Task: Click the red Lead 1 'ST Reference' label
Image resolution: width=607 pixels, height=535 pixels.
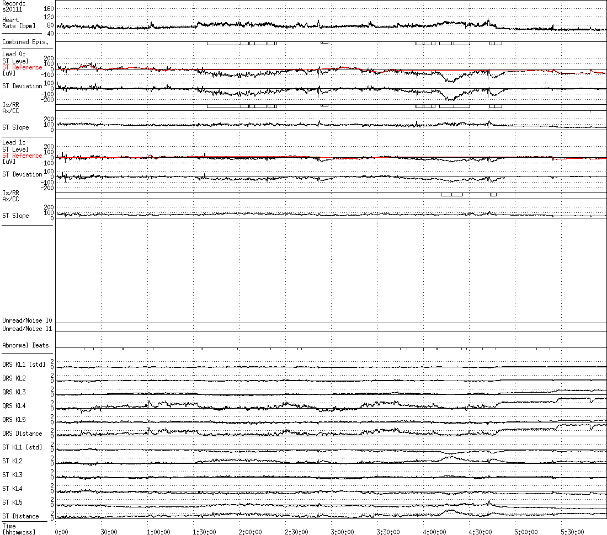Action: pyautogui.click(x=22, y=156)
